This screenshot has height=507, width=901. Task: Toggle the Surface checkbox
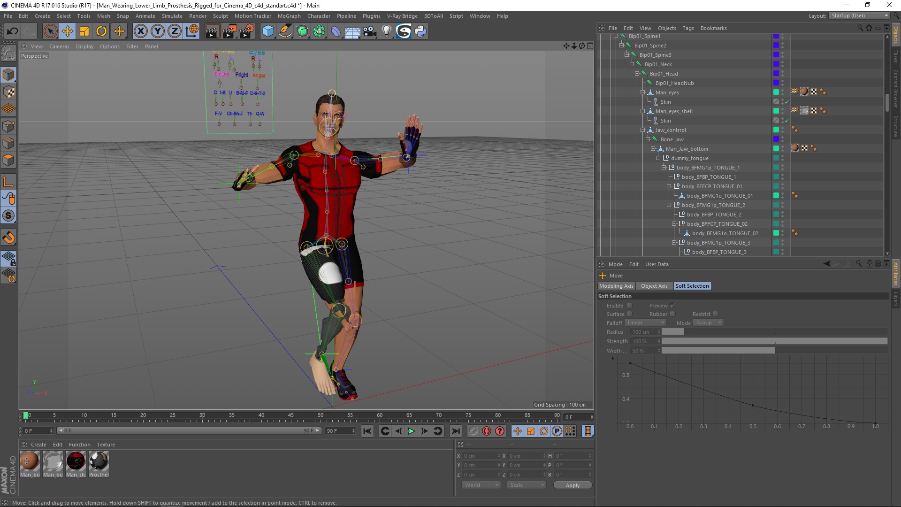point(629,314)
